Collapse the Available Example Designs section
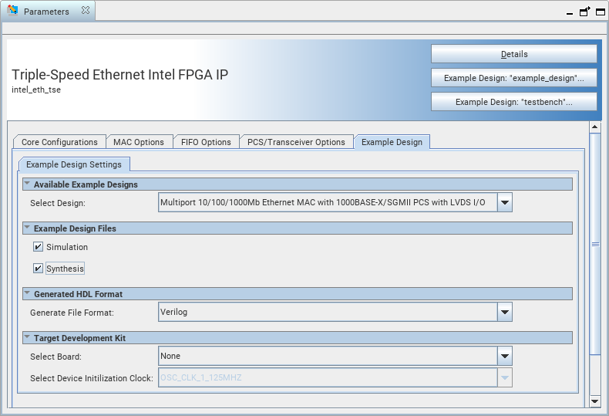609x416 pixels. click(27, 184)
